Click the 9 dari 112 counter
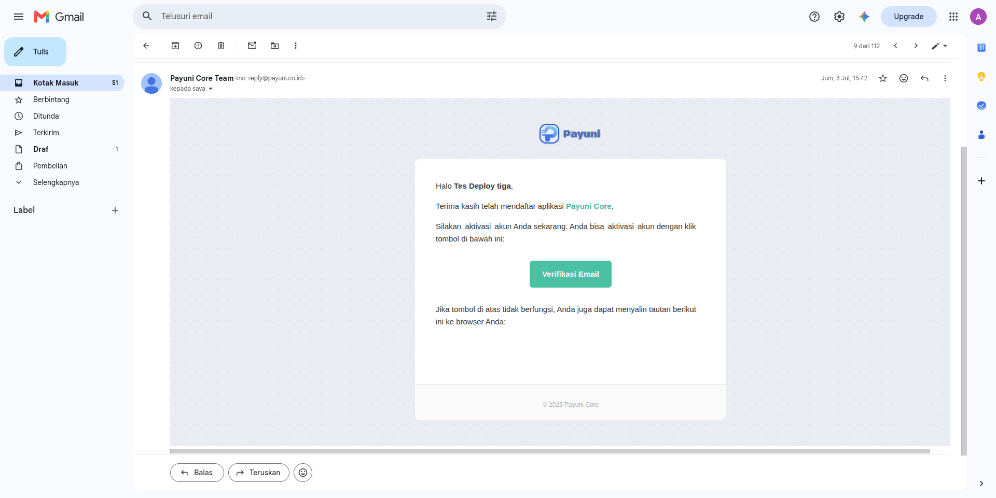The image size is (996, 498). pos(867,46)
